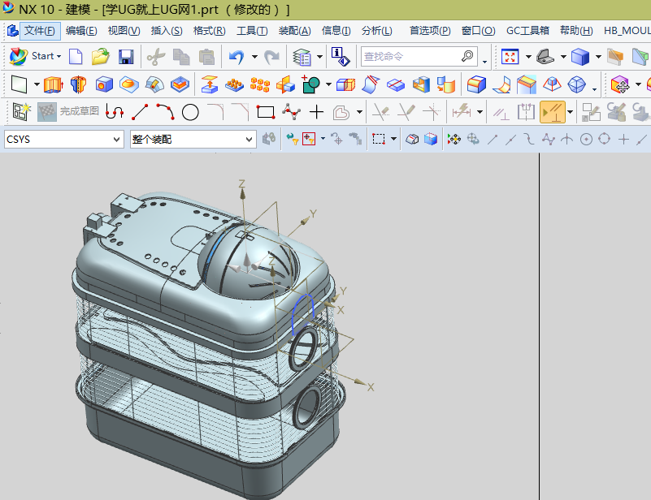Screen dimensions: 651x500
Task: Select the Circle sketch tool
Action: tap(190, 112)
